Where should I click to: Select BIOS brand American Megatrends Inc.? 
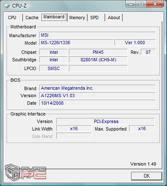(x=97, y=88)
